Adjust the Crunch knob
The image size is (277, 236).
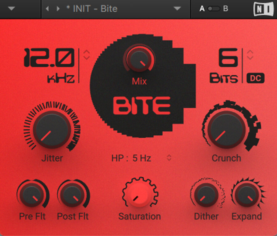tap(227, 130)
